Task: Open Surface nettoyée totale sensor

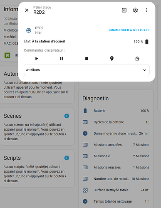Action: [116, 190]
